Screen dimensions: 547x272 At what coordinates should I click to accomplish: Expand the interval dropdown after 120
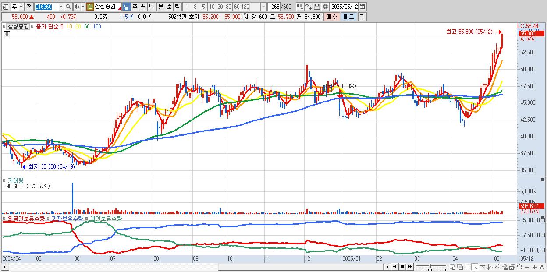[263, 7]
